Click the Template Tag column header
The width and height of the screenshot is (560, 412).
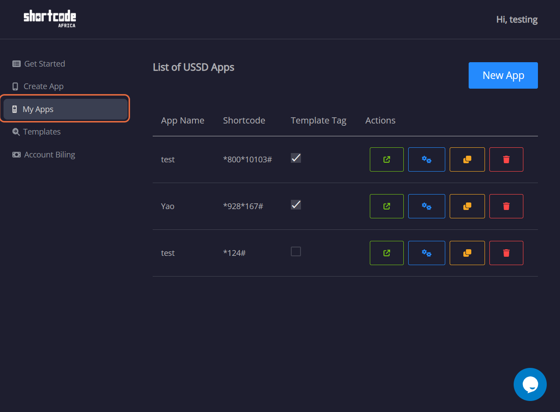click(x=319, y=120)
